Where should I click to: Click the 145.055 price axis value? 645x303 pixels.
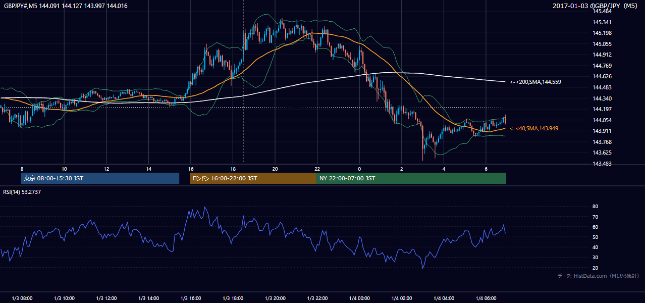(x=603, y=44)
